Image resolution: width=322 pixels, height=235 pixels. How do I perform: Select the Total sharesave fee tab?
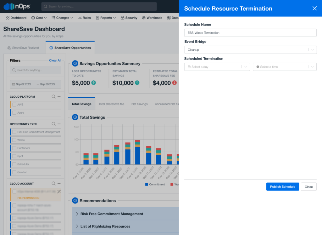[x=111, y=104]
